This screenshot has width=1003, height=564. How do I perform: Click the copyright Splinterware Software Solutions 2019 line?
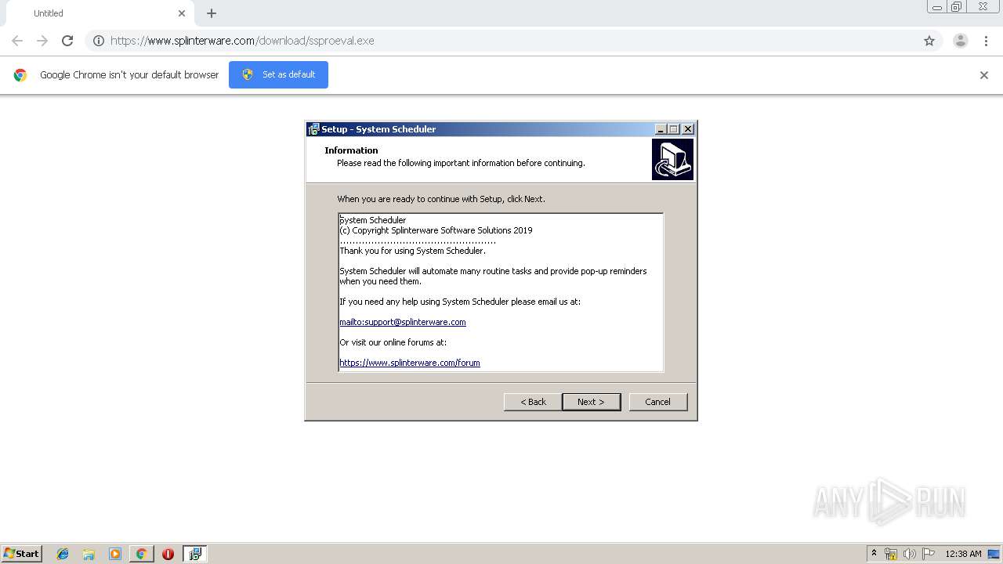436,230
